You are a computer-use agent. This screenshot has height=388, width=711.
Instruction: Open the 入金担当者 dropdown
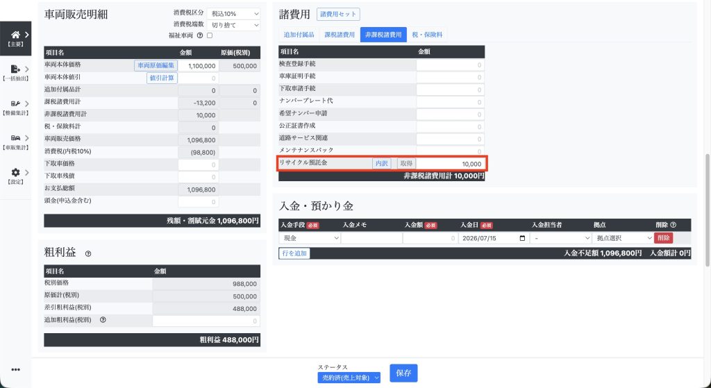tap(560, 238)
